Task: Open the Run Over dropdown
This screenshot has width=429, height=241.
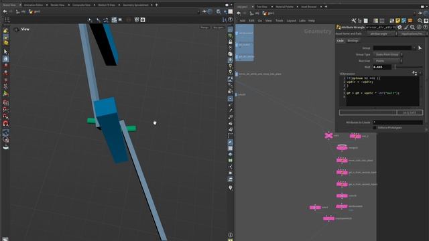Action: tap(388, 61)
